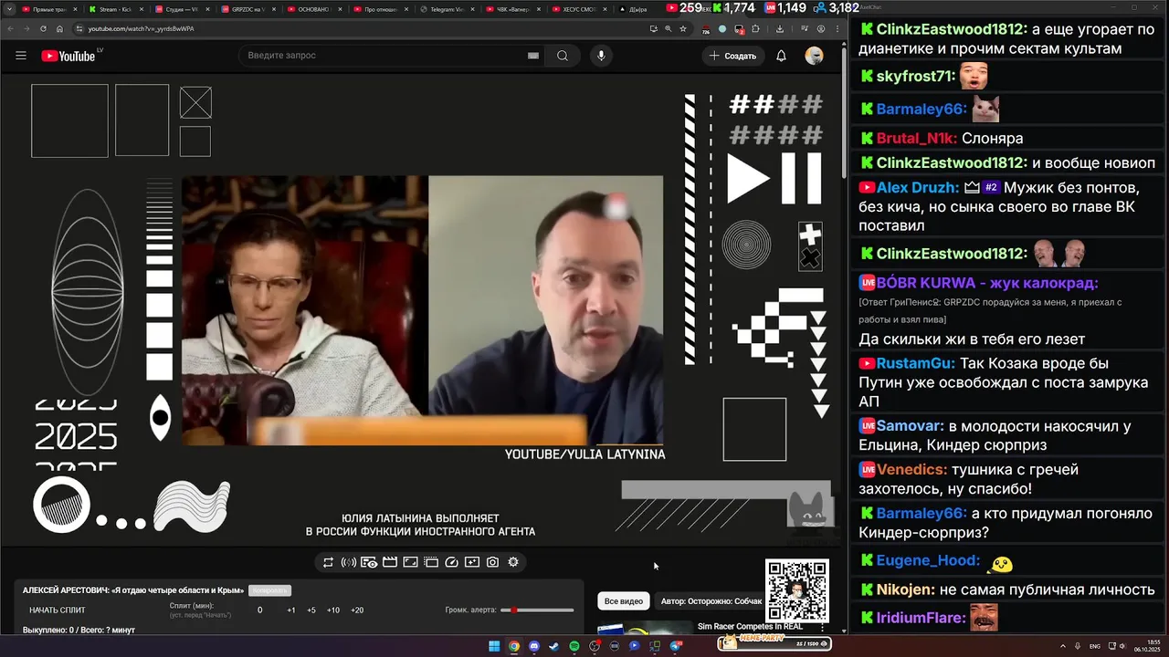The width and height of the screenshot is (1169, 657).
Task: Click the Создать create button
Action: [732, 56]
